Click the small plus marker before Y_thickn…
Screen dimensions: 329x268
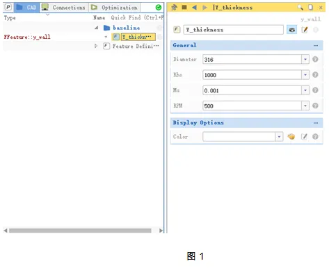pos(106,37)
